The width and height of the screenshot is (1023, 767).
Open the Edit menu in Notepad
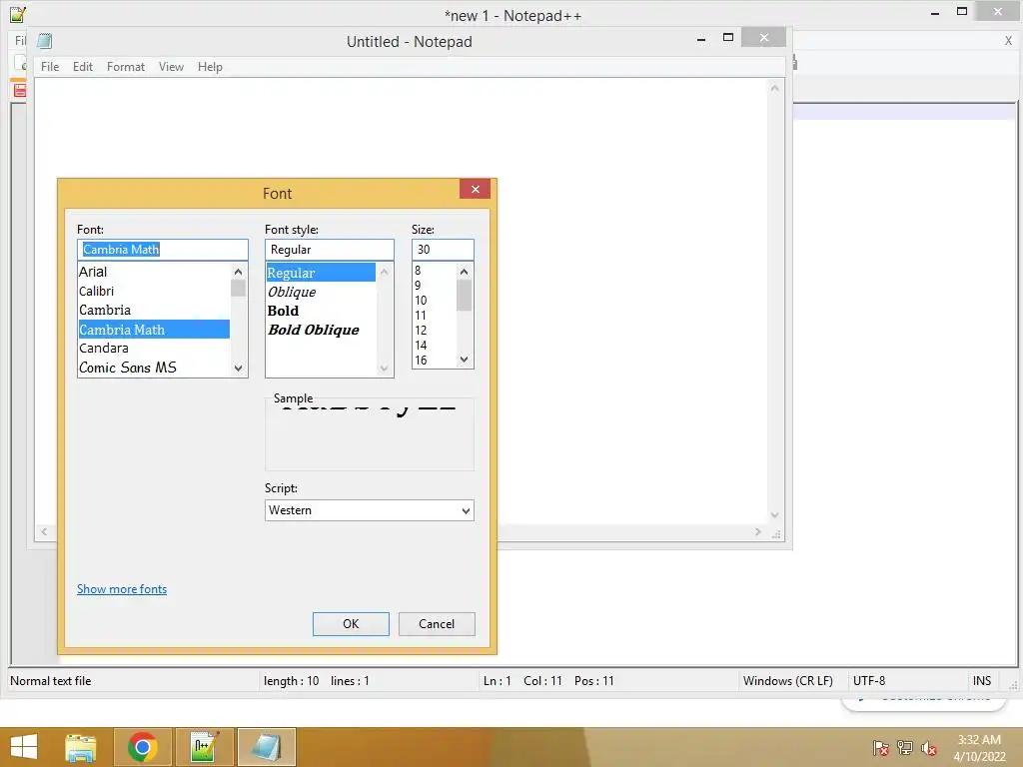[x=83, y=67]
